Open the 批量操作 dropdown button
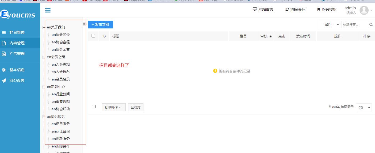 [114, 107]
